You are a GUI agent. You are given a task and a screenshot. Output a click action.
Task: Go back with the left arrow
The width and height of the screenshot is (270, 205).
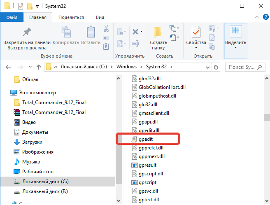[8, 67]
